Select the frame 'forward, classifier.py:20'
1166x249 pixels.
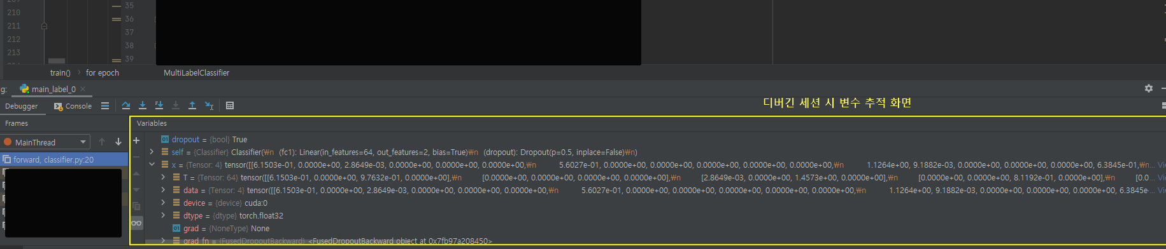tap(64, 159)
